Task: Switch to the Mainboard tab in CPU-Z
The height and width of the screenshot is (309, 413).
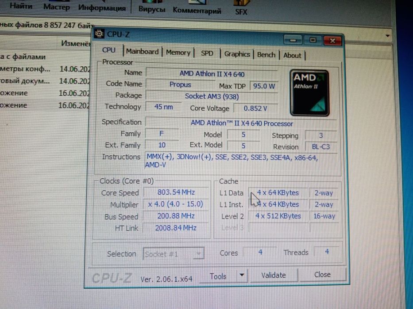Action: click(x=142, y=52)
